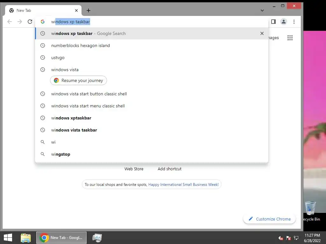
Task: Open Chrome's three-dot menu
Action: 294,22
